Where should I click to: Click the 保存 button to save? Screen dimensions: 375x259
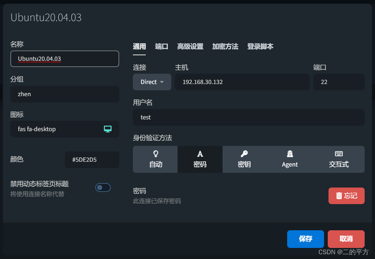[305, 239]
